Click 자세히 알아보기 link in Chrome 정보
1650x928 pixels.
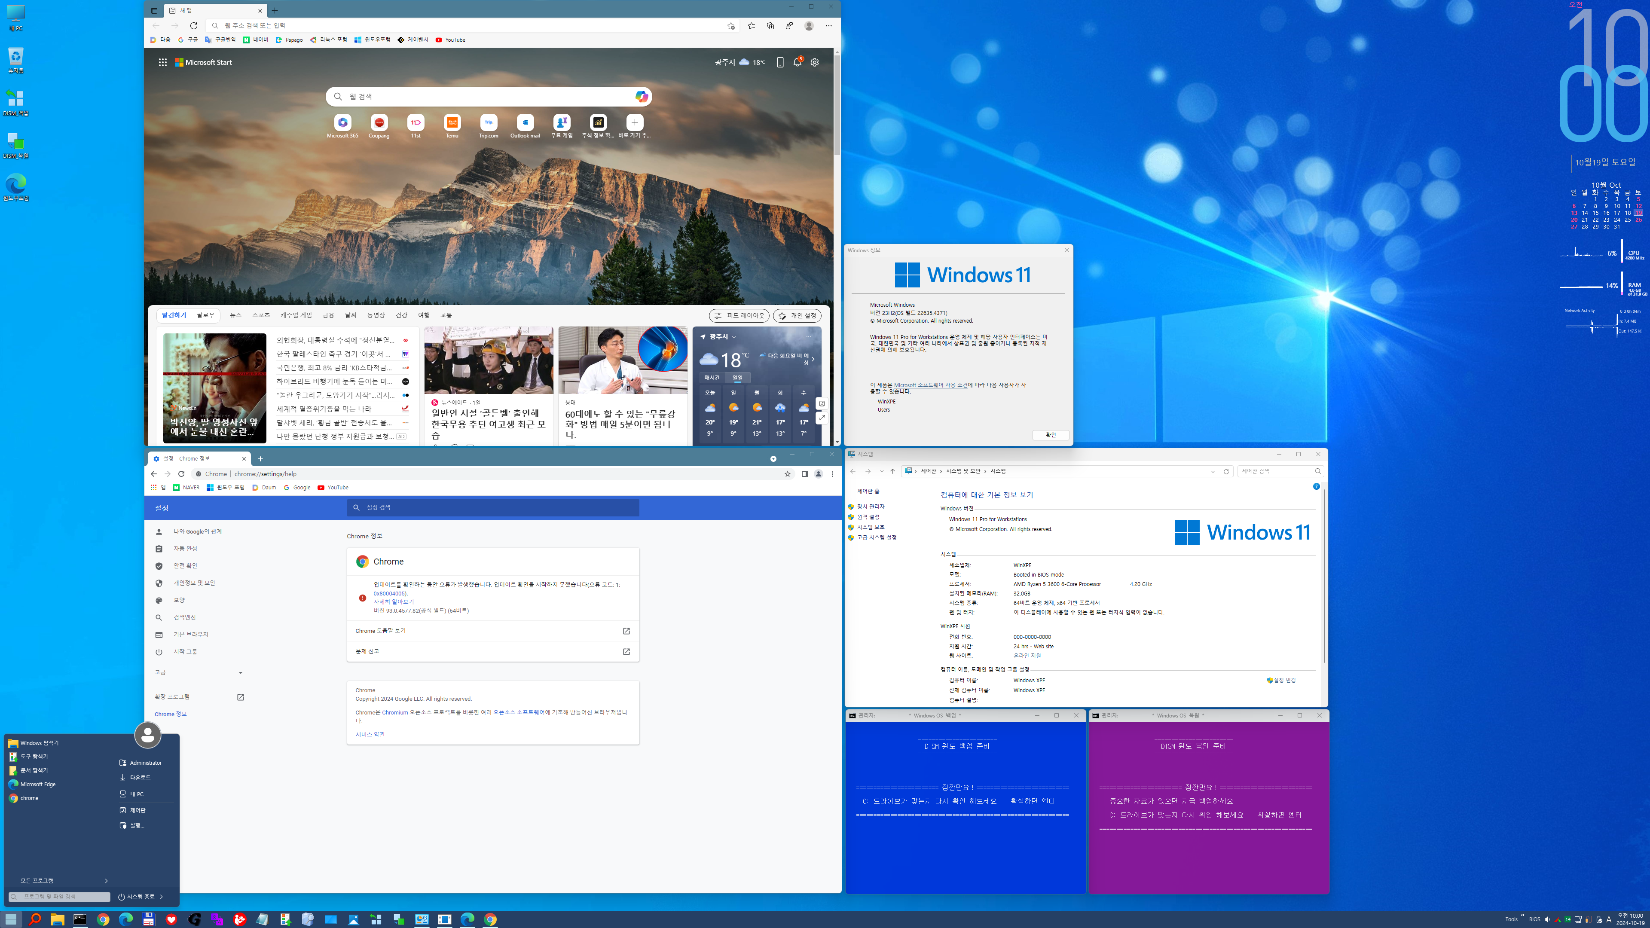(x=393, y=602)
